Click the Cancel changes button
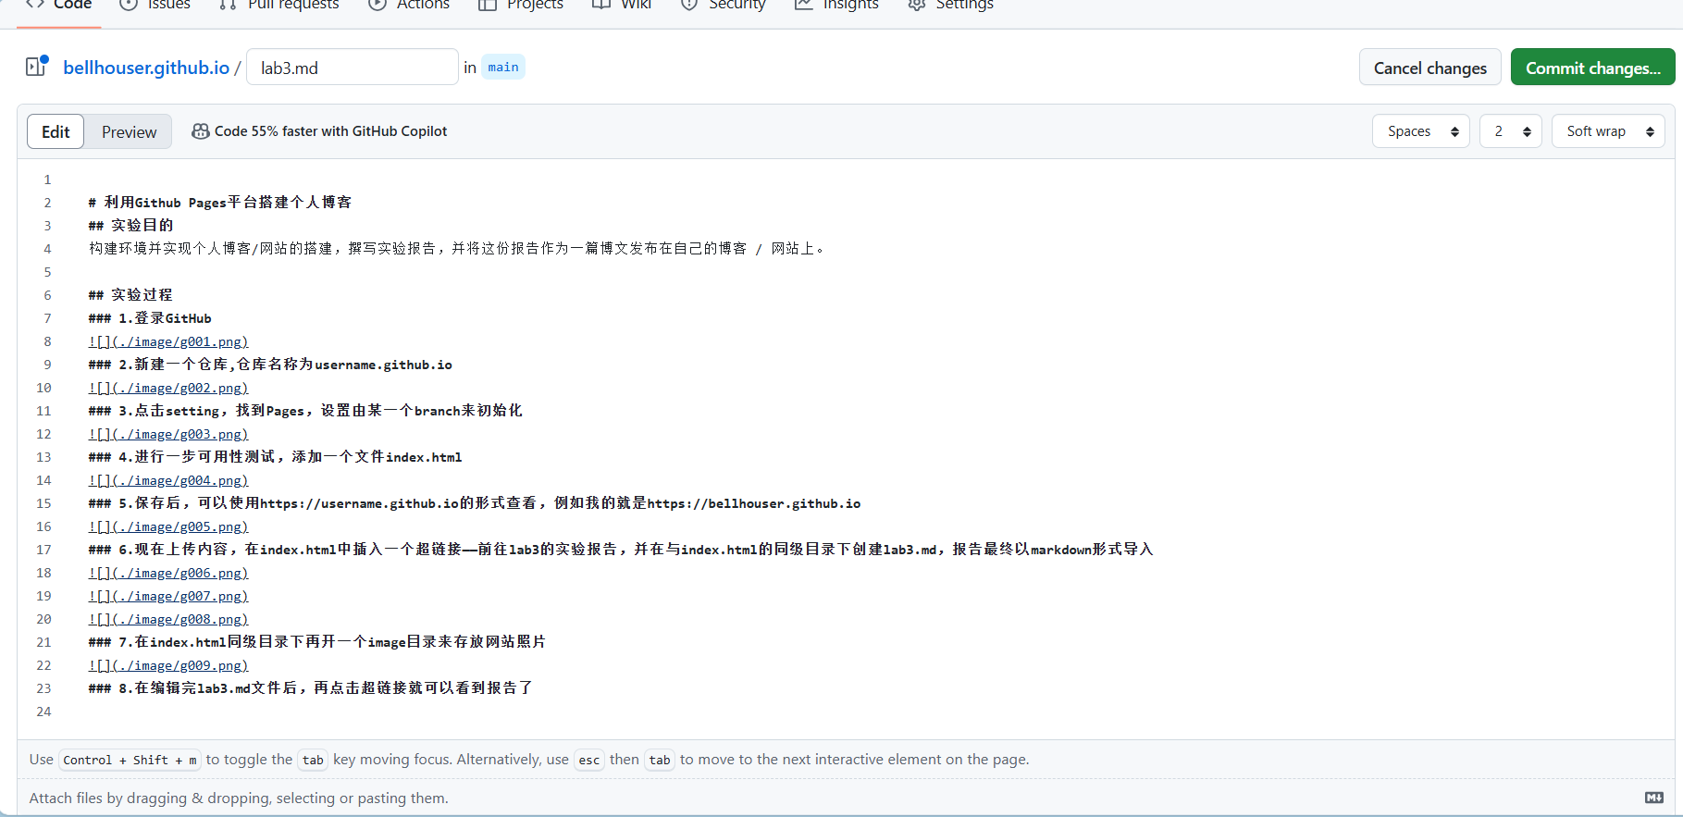The image size is (1683, 817). click(x=1429, y=68)
